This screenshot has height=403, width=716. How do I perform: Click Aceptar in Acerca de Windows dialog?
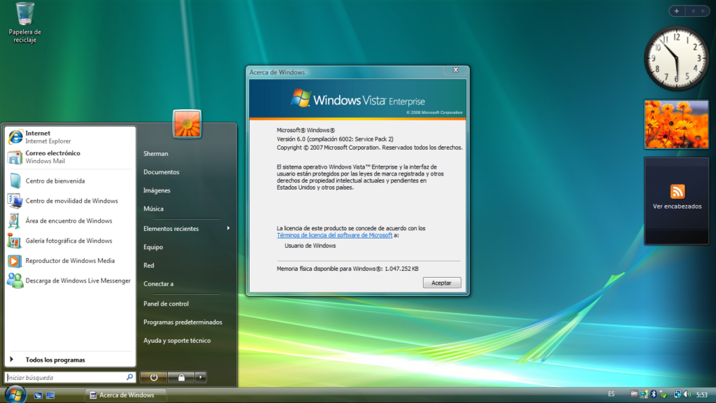tap(441, 282)
